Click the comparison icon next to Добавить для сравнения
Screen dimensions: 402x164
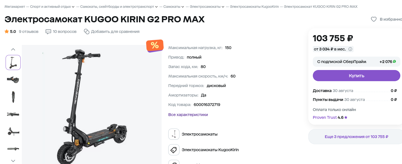tap(87, 32)
